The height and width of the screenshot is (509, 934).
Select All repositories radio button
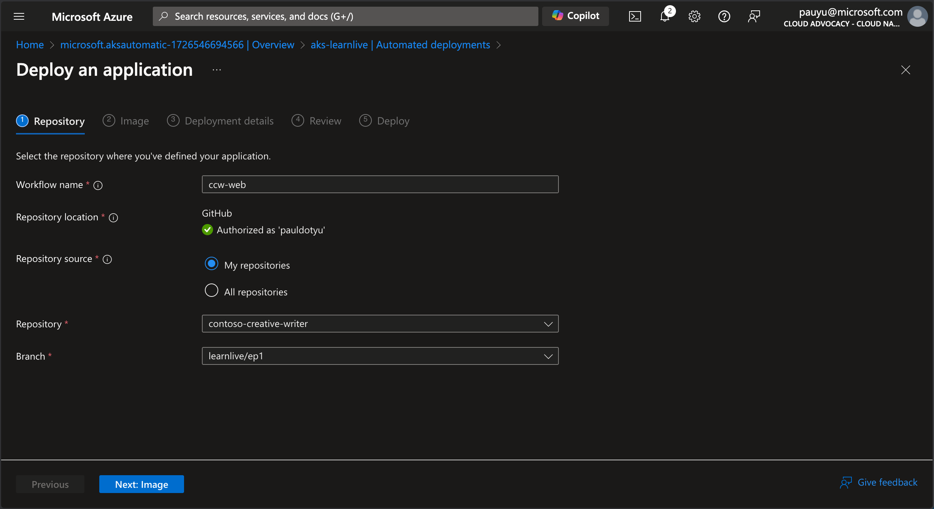click(212, 291)
